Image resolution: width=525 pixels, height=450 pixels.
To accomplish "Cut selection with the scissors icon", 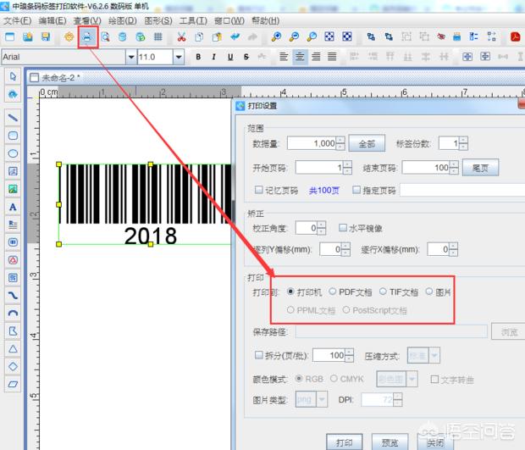I will [x=181, y=36].
